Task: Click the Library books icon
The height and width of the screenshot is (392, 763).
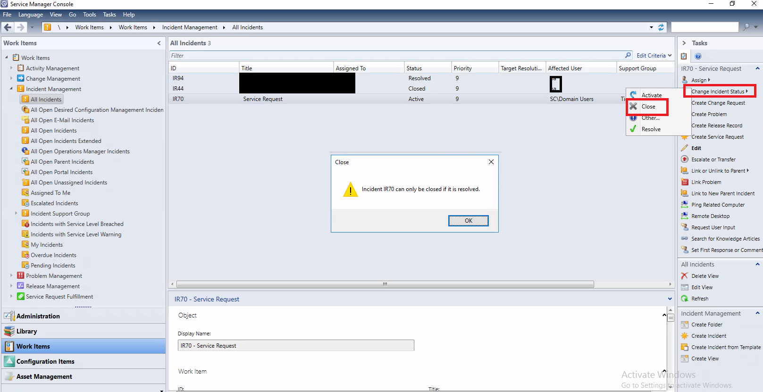Action: 9,331
